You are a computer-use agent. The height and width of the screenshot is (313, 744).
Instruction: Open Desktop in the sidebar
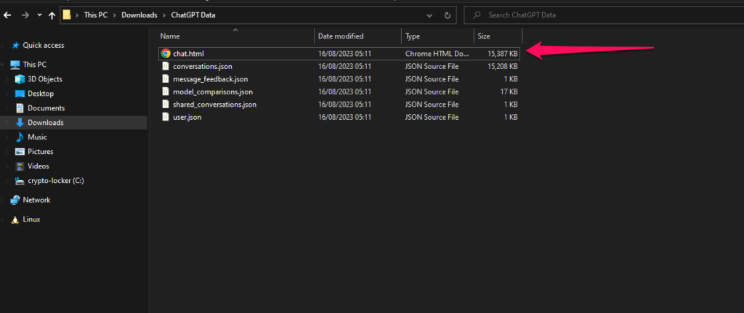[x=41, y=94]
